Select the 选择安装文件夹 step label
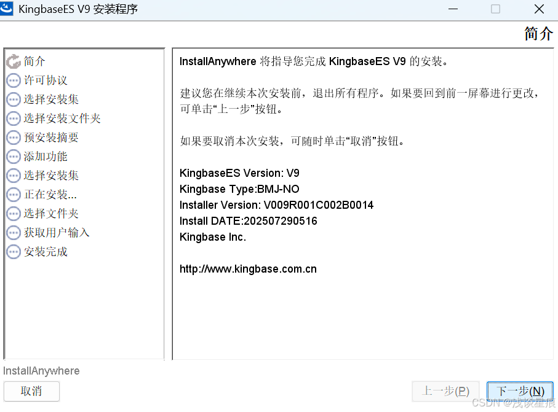Image resolution: width=558 pixels, height=412 pixels. 62,119
